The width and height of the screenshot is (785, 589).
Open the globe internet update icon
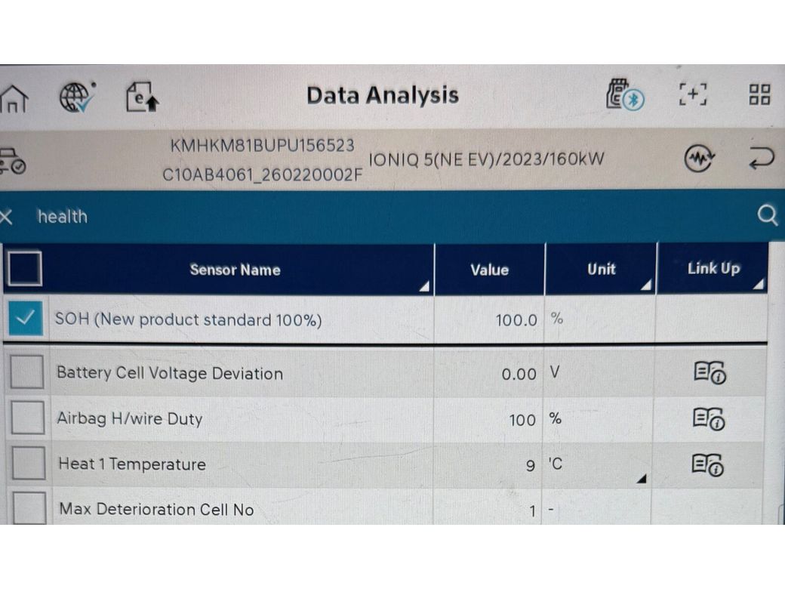tap(77, 96)
